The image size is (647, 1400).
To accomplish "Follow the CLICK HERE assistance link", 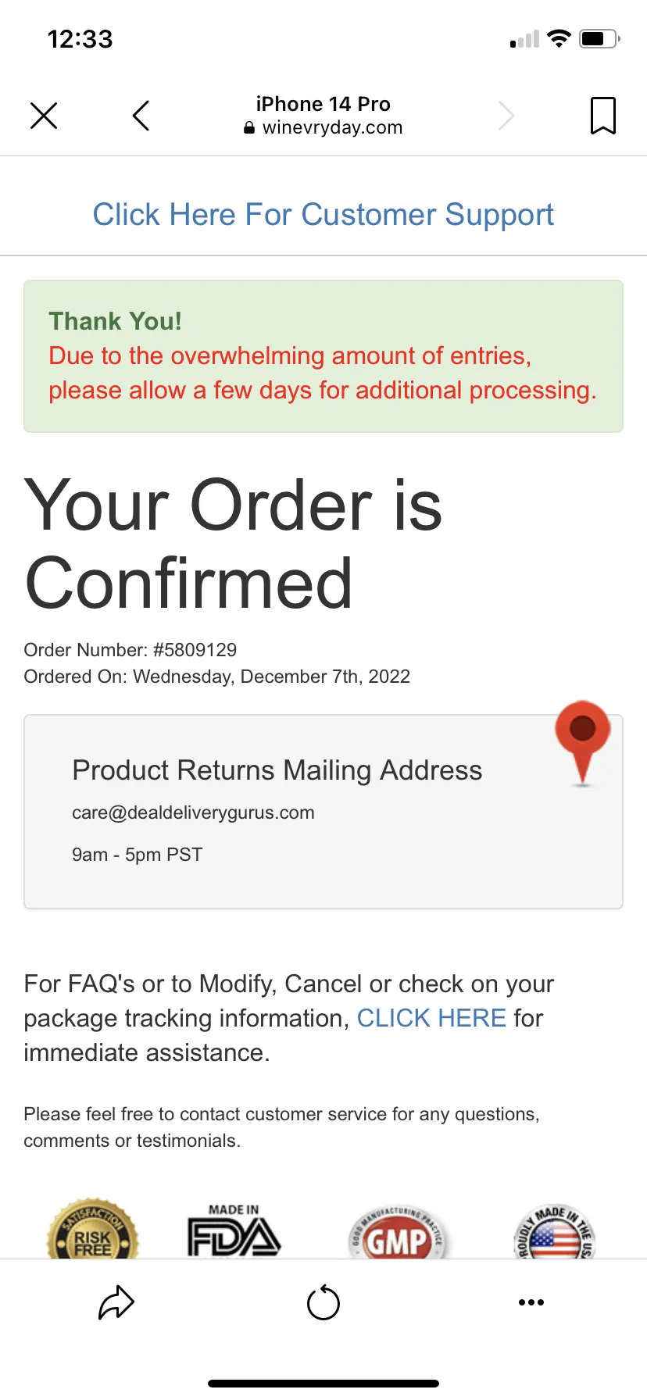I will (431, 1018).
